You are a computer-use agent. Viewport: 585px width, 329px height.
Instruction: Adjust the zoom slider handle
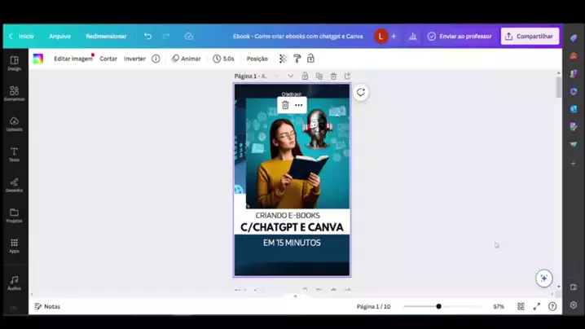(x=438, y=306)
